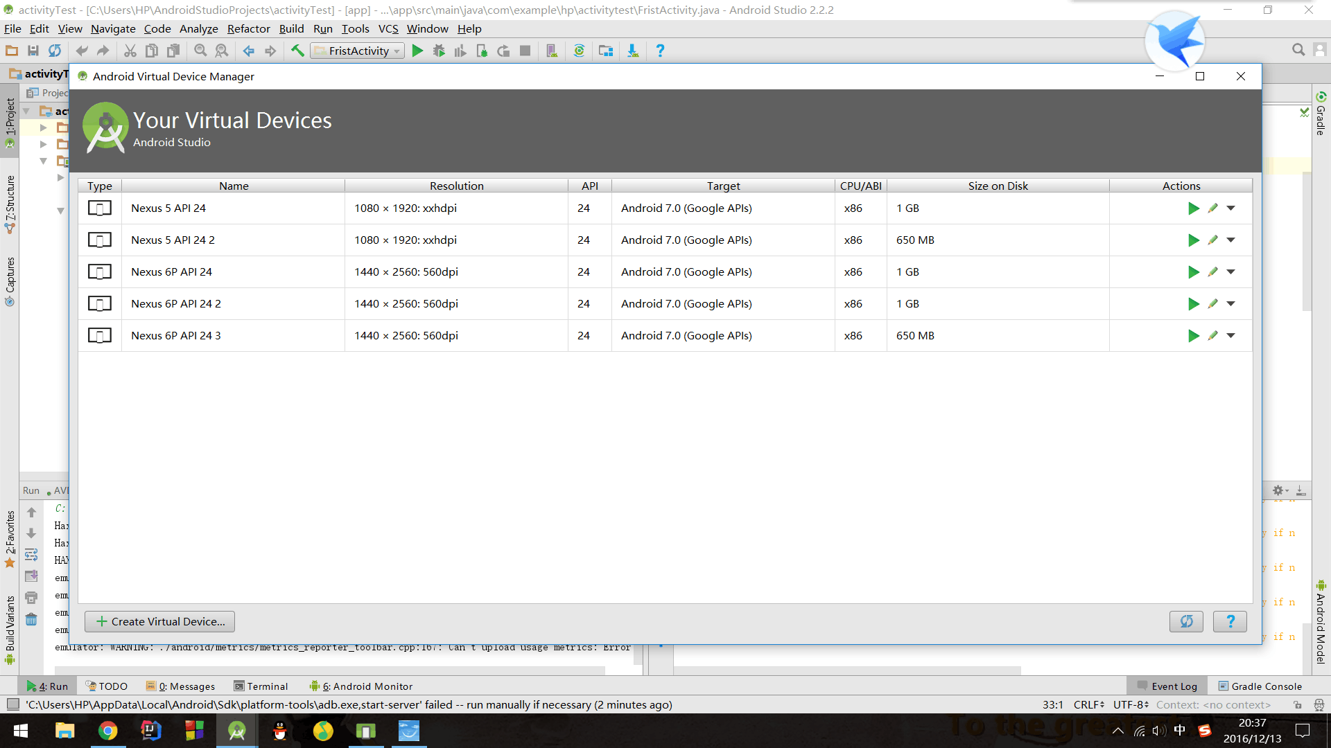1331x748 pixels.
Task: Switch to Terminal tool window tab
Action: [x=261, y=686]
